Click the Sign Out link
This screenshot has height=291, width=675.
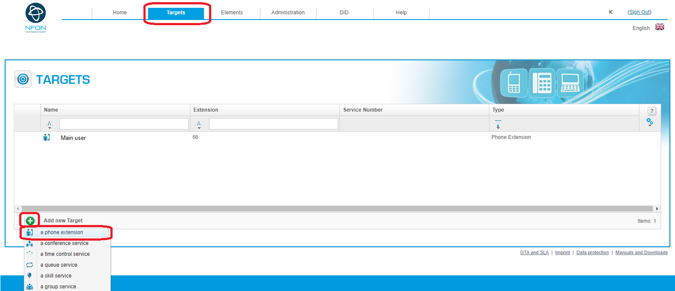(639, 12)
